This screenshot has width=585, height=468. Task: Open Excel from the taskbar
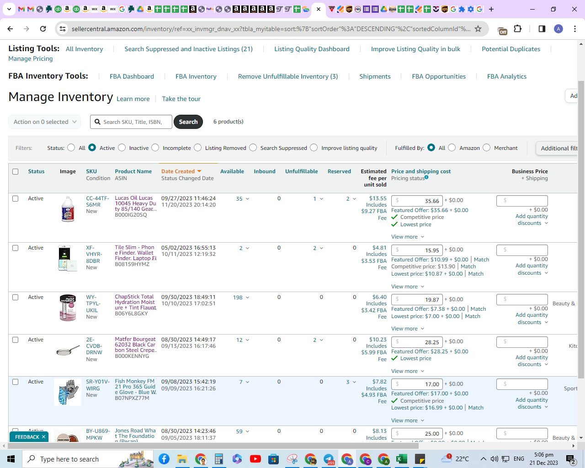[x=402, y=459]
